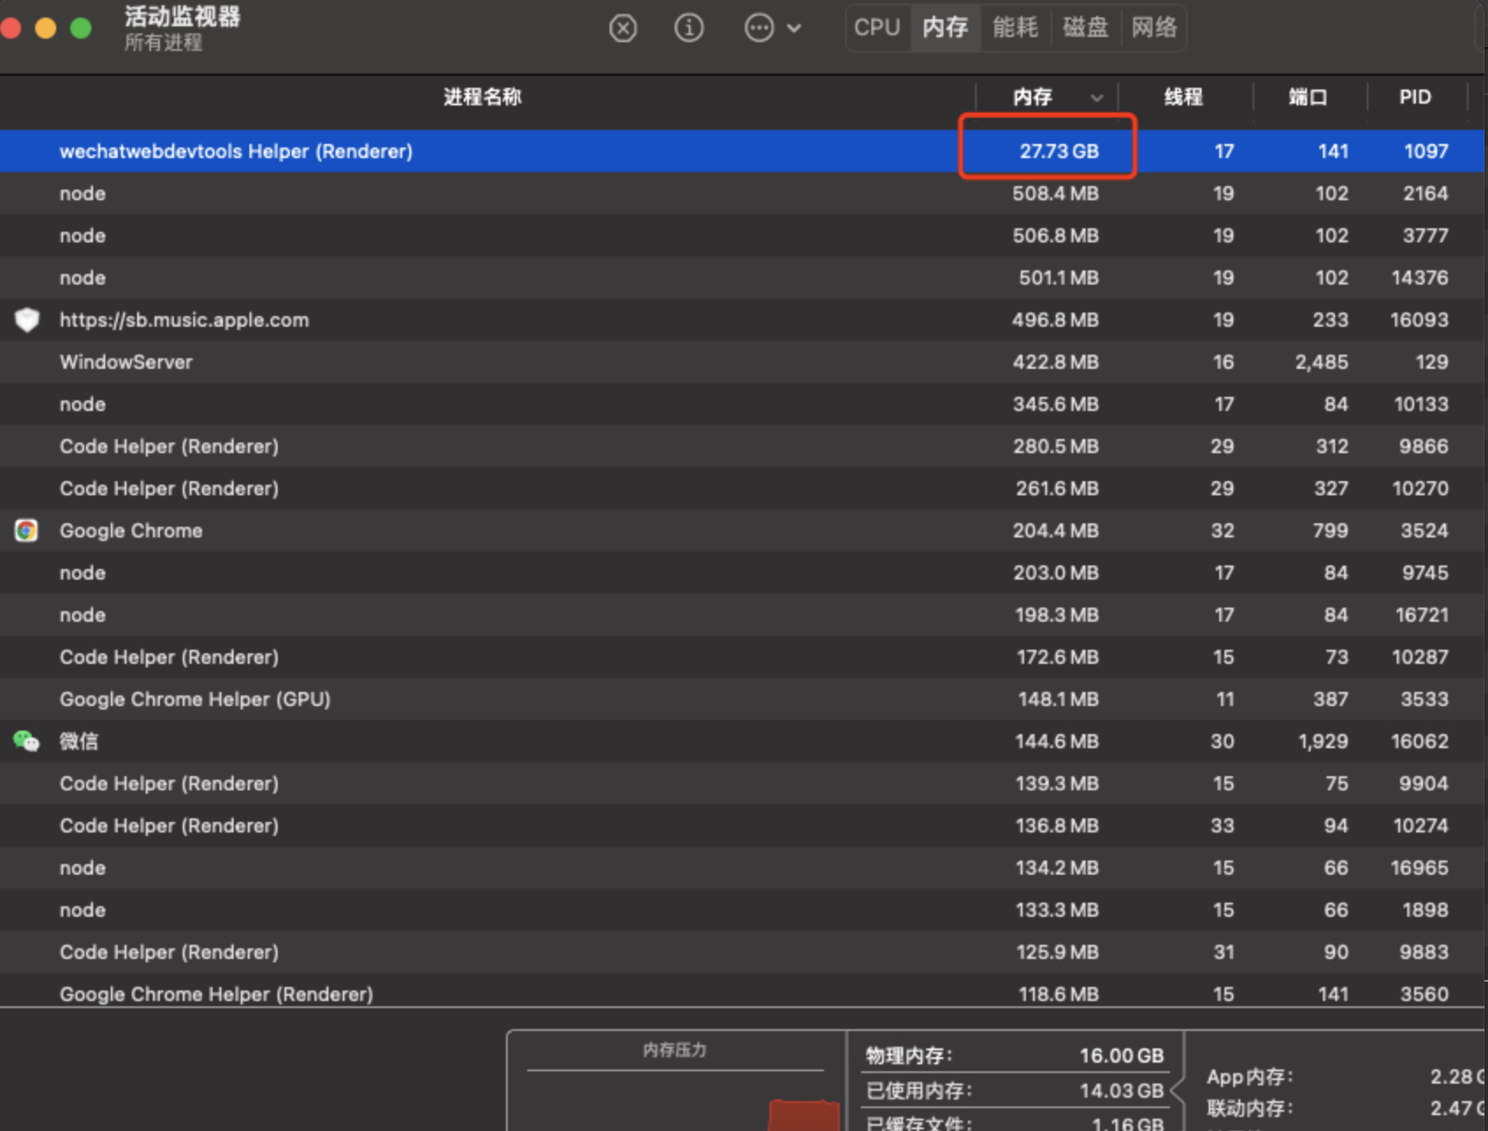This screenshot has height=1131, width=1488.
Task: Click the 2,485 ports value
Action: pos(1321,362)
